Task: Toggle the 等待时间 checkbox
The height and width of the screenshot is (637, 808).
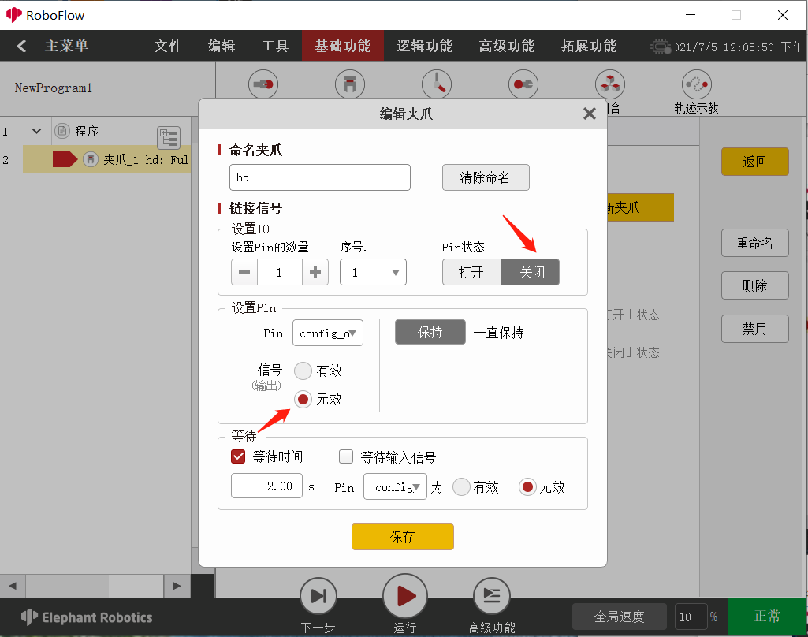Action: click(238, 456)
